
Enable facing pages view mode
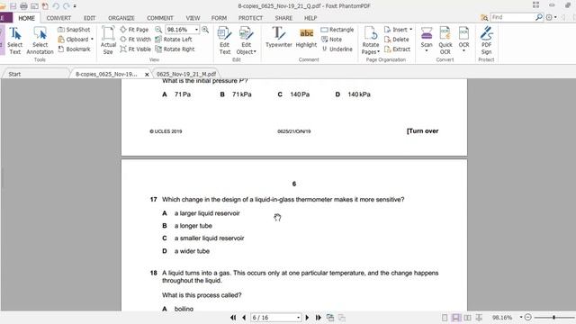pos(467,318)
